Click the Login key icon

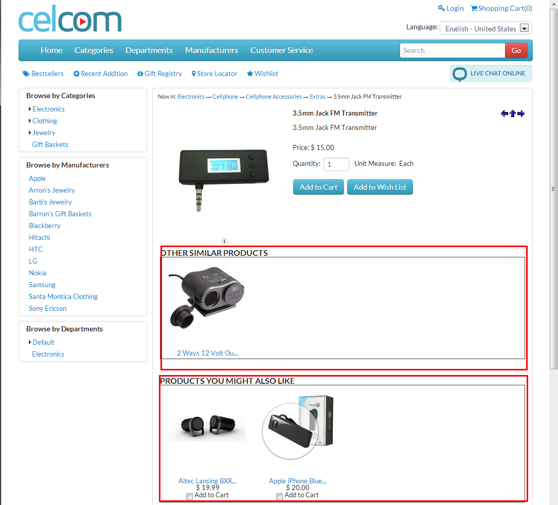tap(441, 8)
